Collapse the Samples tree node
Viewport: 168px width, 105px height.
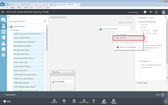coord(11,30)
